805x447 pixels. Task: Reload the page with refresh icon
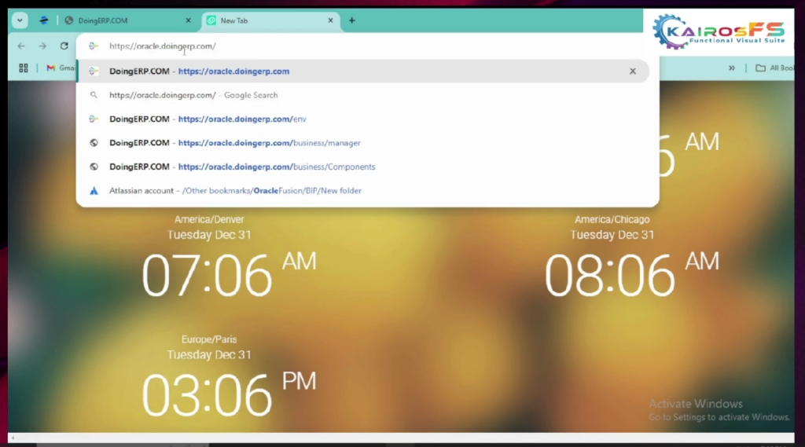[x=64, y=46]
